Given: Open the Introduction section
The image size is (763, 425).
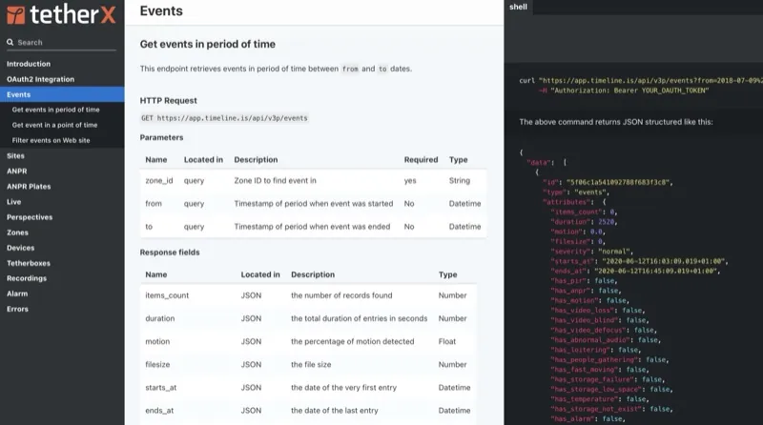Looking at the screenshot, I should [29, 64].
